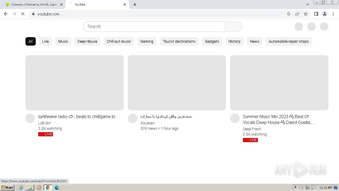
Task: View site information lock icon
Action: (33, 14)
